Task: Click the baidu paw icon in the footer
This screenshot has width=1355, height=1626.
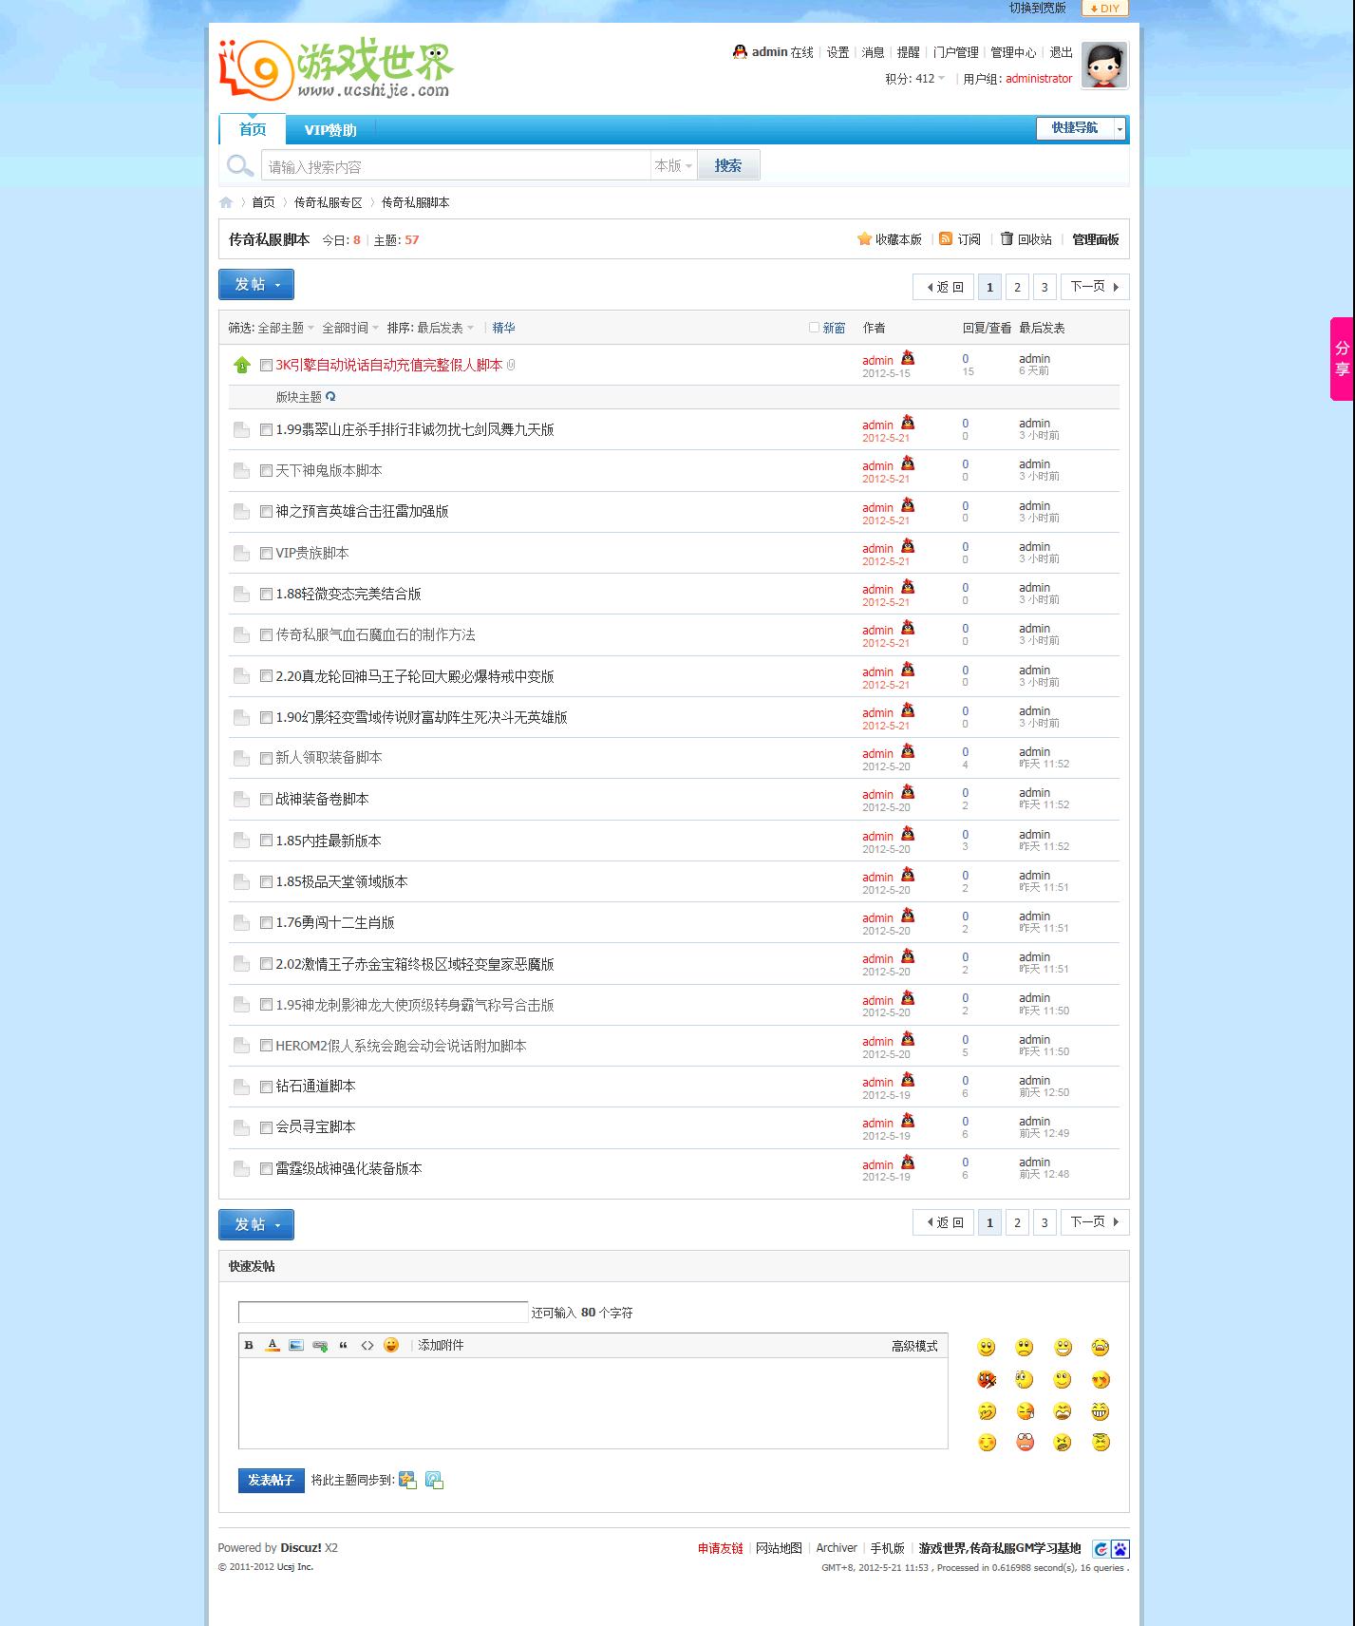Action: point(1120,1549)
